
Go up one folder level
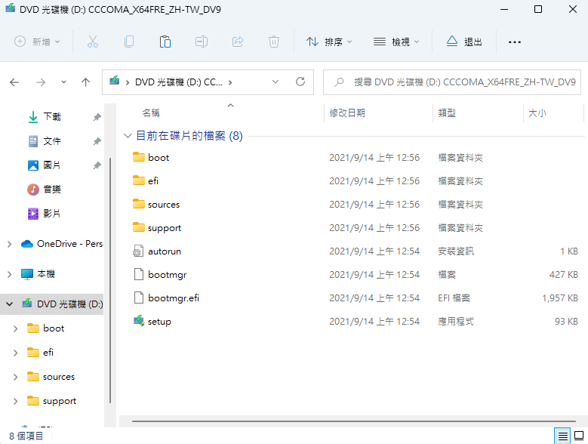tap(85, 82)
